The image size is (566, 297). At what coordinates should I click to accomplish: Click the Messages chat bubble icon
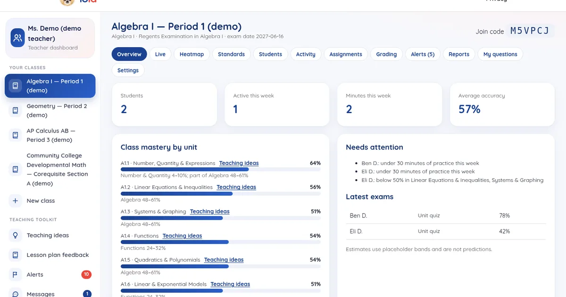(x=16, y=294)
